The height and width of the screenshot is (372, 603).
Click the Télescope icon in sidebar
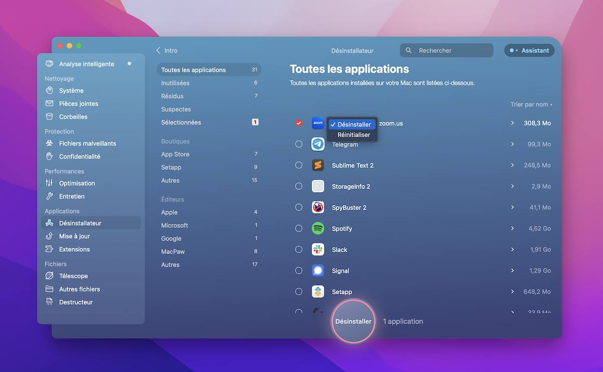(49, 275)
